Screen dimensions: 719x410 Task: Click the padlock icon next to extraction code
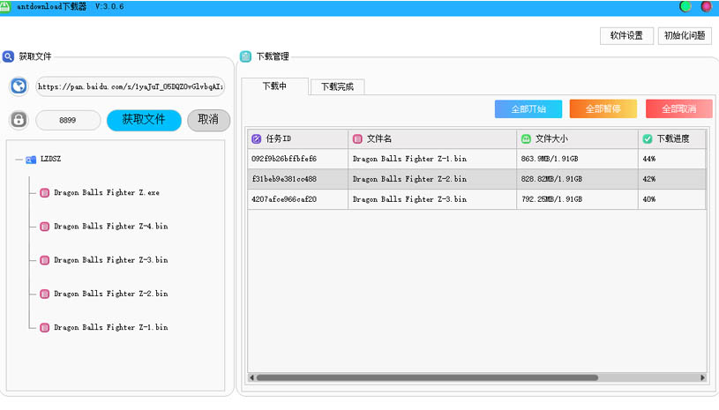click(x=19, y=120)
